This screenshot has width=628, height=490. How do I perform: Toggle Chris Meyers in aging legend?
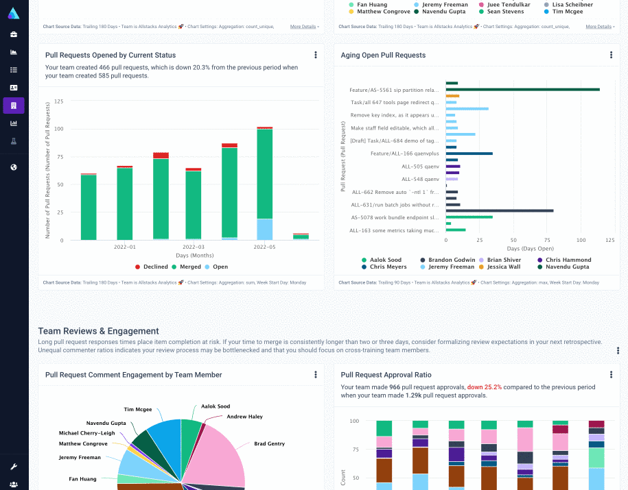(x=384, y=267)
